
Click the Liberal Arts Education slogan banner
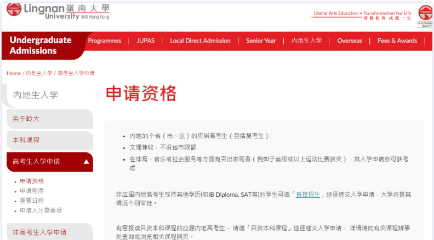362,15
